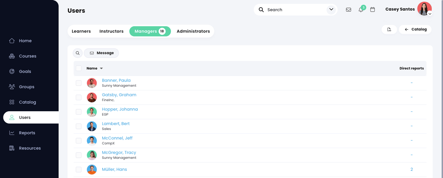Check the box for McConnel, Jeff

[x=78, y=140]
